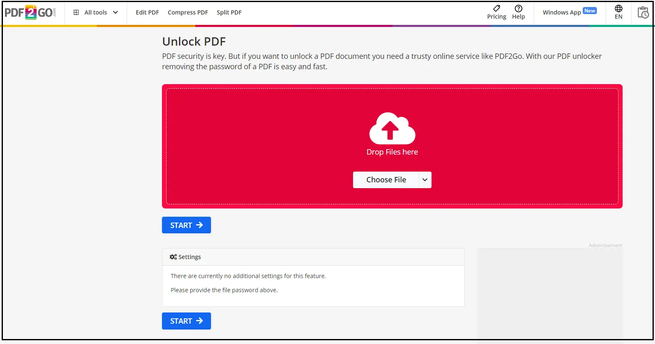Click the Unlock PDF heading
Viewport: 655px width, 344px height.
pos(194,41)
